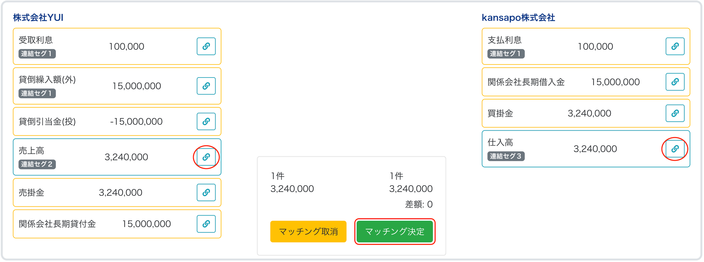
Task: Click link icon for 関係会社長期借入金 row
Action: [x=675, y=82]
